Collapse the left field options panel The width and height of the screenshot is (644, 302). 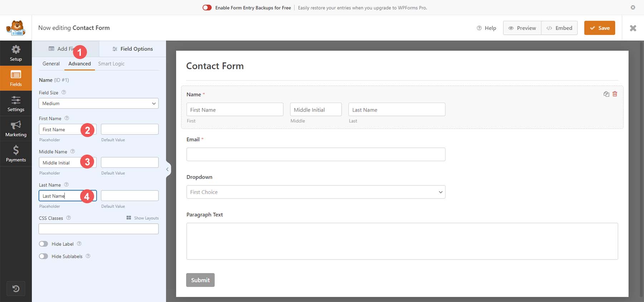pos(167,169)
